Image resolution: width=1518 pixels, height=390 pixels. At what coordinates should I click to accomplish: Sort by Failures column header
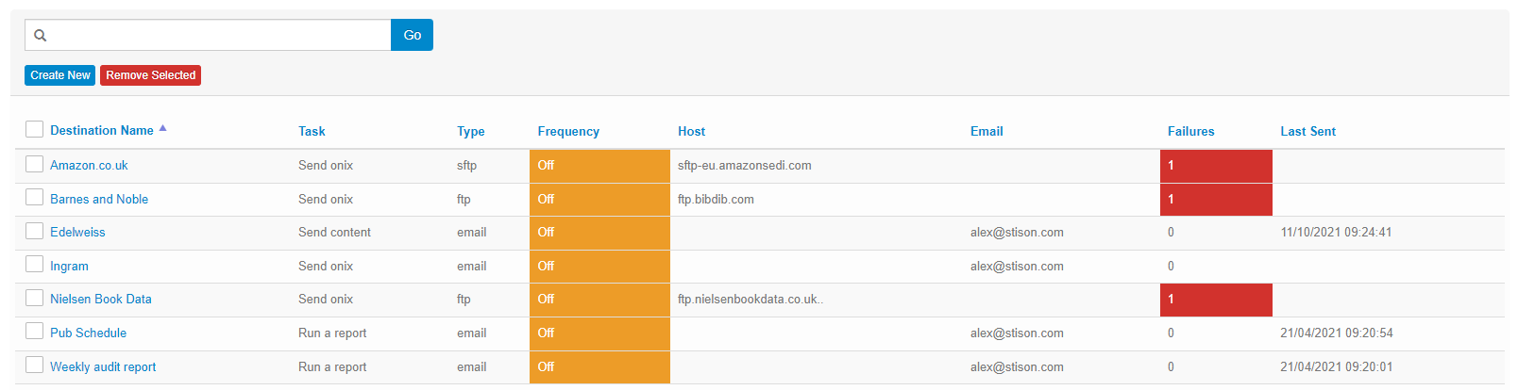click(1191, 132)
